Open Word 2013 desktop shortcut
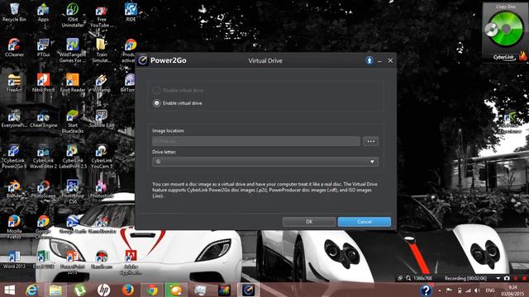 (14, 259)
